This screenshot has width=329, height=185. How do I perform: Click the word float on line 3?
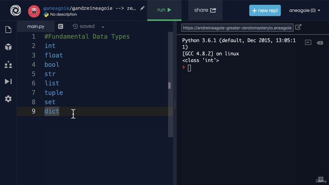pyautogui.click(x=53, y=55)
